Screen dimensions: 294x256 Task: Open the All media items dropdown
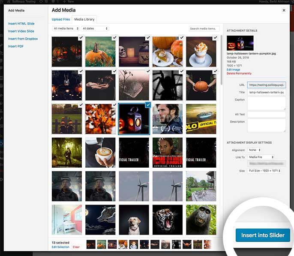(x=66, y=28)
